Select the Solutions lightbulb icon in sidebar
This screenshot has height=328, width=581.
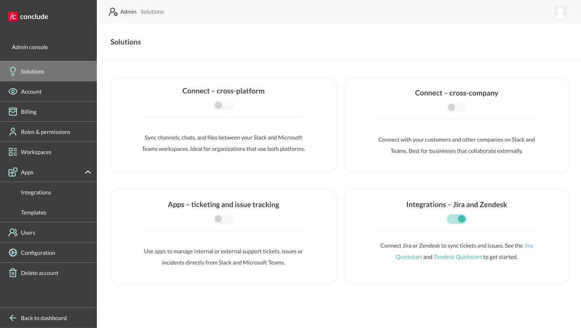point(13,71)
